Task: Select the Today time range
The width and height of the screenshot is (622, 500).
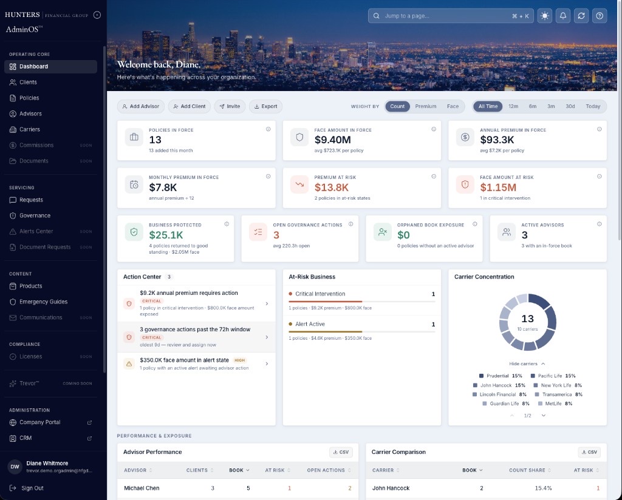Action: [x=593, y=106]
